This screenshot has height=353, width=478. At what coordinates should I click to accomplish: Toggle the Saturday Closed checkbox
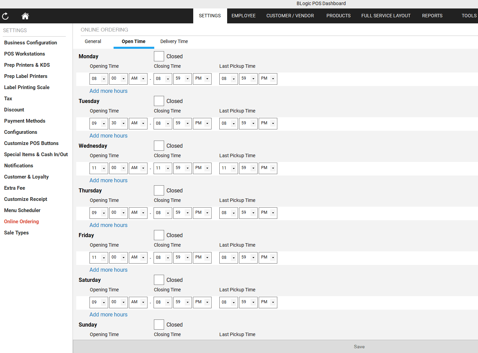coord(159,280)
